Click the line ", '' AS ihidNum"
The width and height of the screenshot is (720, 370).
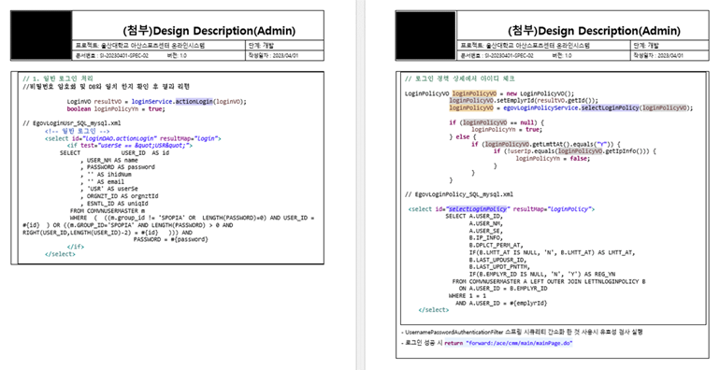106,175
